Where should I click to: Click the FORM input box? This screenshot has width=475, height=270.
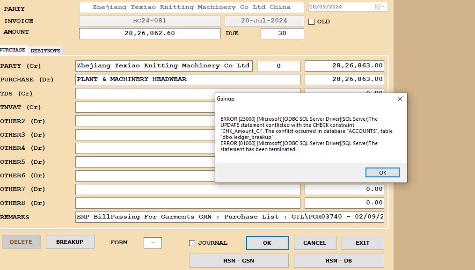pos(153,243)
